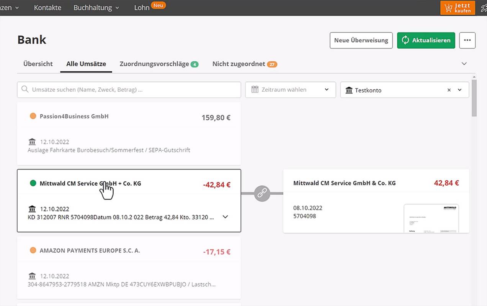487x306 pixels.
Task: Click the bank icon next to Testkonto
Action: point(349,90)
